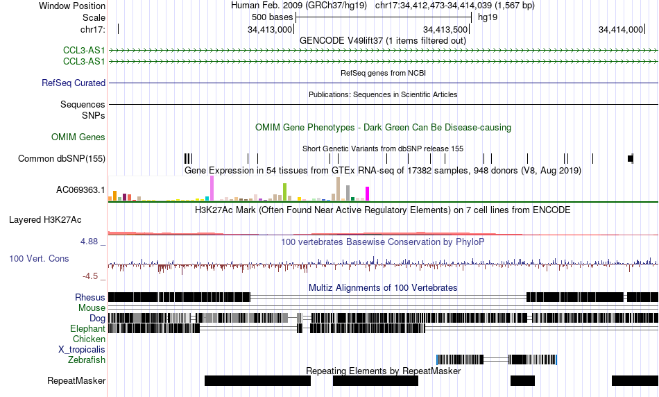The height and width of the screenshot is (397, 659).
Task: Select the Elephant alignment label
Action: (x=87, y=328)
